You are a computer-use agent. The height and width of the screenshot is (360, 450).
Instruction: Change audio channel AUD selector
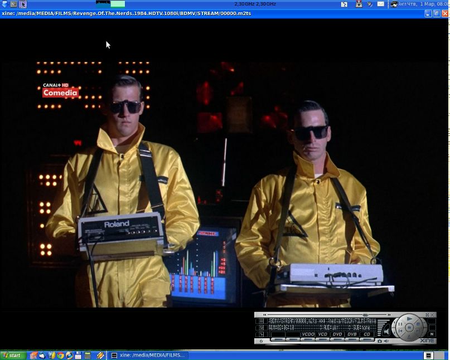coord(329,328)
